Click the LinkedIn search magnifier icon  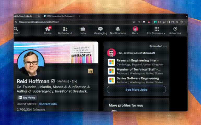[x=16, y=29]
